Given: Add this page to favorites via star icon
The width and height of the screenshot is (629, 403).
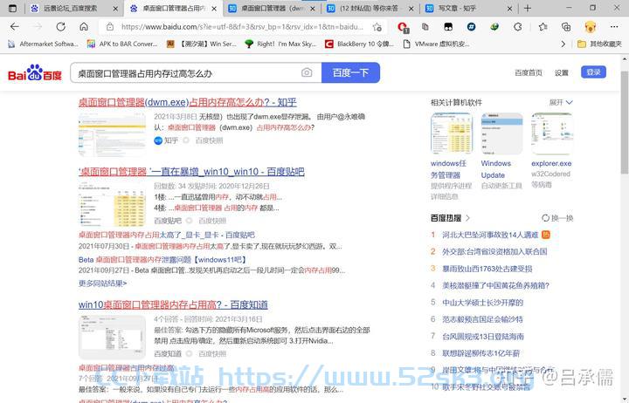Looking at the screenshot, I should coord(377,27).
